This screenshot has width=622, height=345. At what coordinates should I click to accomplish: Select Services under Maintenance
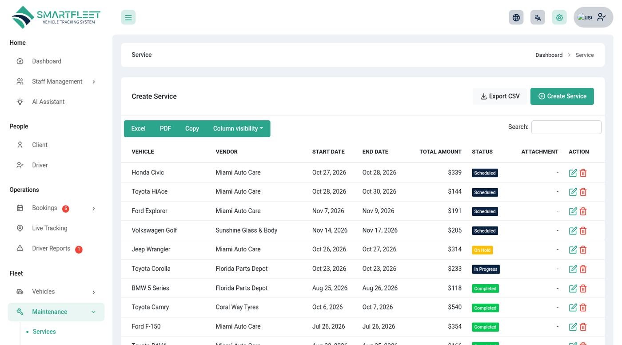tap(44, 332)
